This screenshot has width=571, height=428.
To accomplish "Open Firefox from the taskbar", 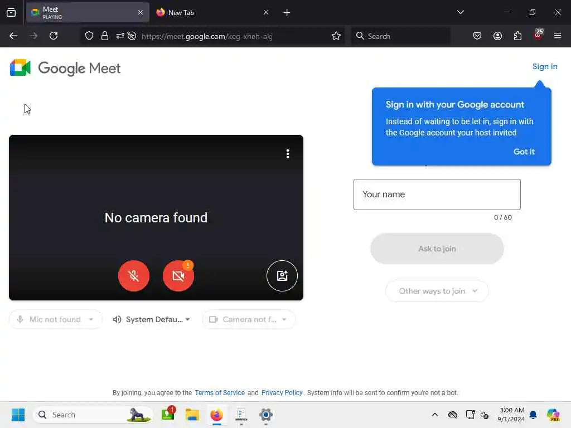I will [216, 415].
